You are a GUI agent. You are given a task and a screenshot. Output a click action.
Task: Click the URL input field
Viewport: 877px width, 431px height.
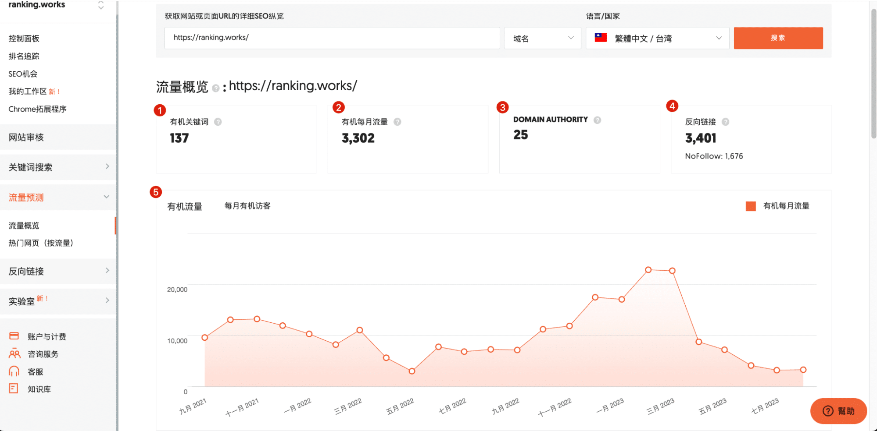coord(332,38)
